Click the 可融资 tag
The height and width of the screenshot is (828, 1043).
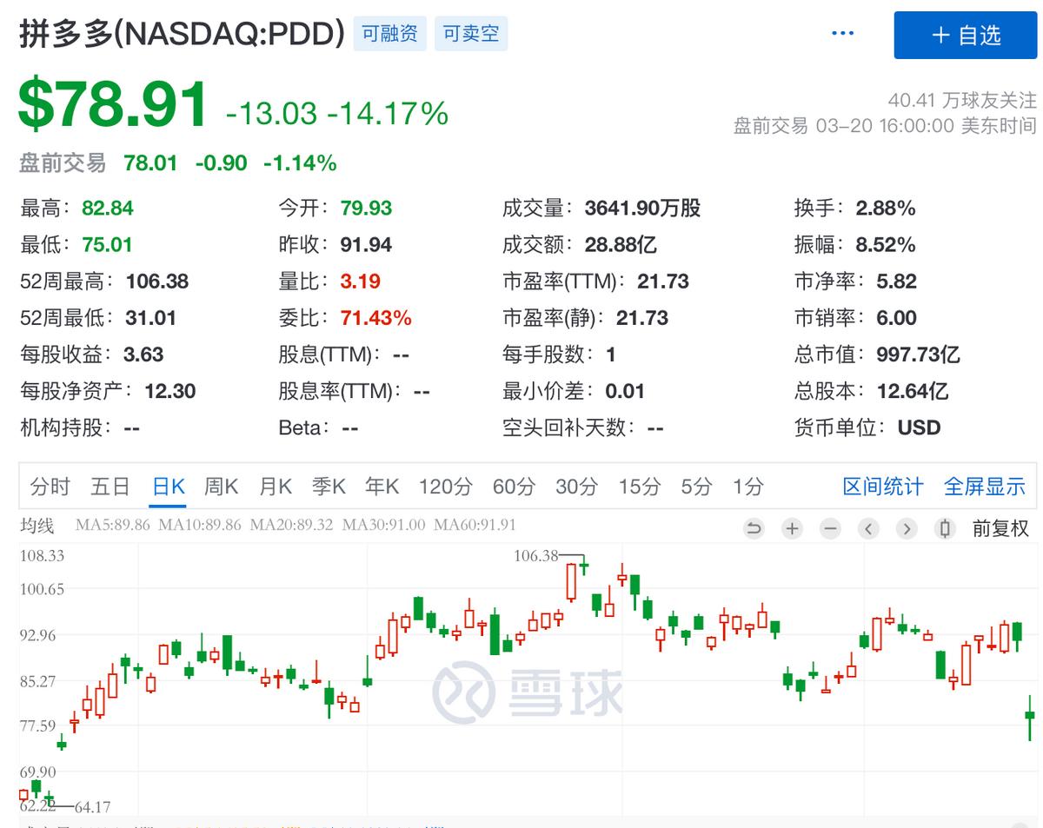[x=389, y=33]
